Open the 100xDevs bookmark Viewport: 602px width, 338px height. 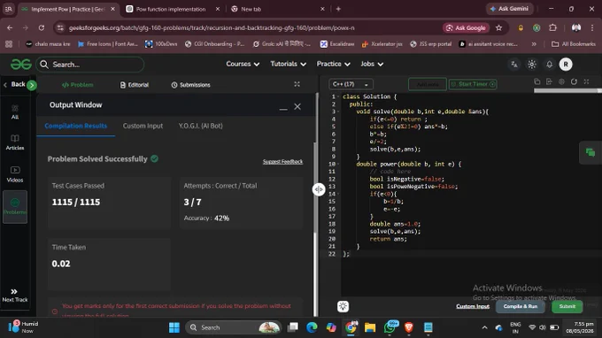coord(161,44)
